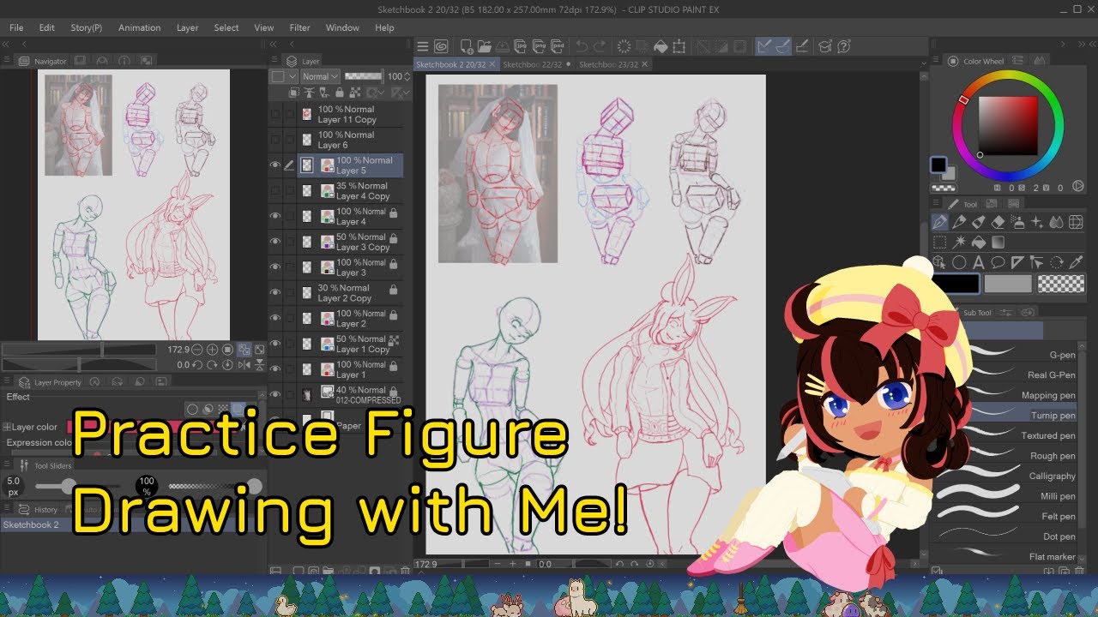The image size is (1098, 617).
Task: Select the transparent color swatch in Tool palette
Action: (1060, 284)
